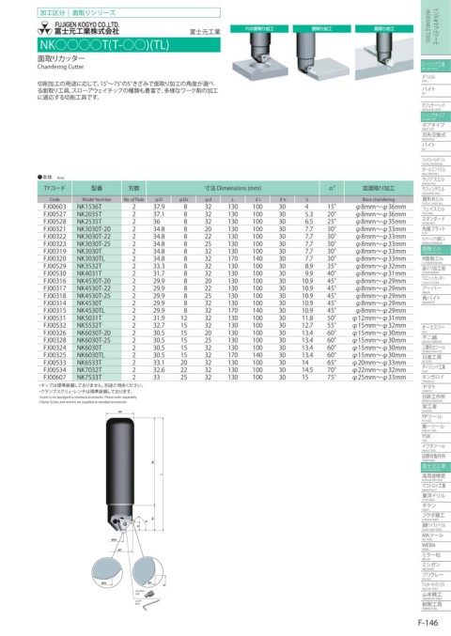This screenshot has height=636, width=451.
Task: Click code FJ00534 in the table
Action: click(x=54, y=370)
